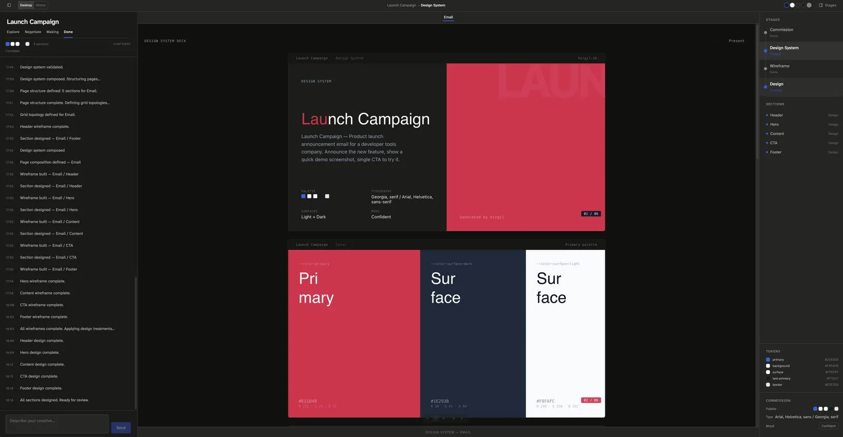Click the Send button
This screenshot has width=843, height=437.
(x=121, y=428)
